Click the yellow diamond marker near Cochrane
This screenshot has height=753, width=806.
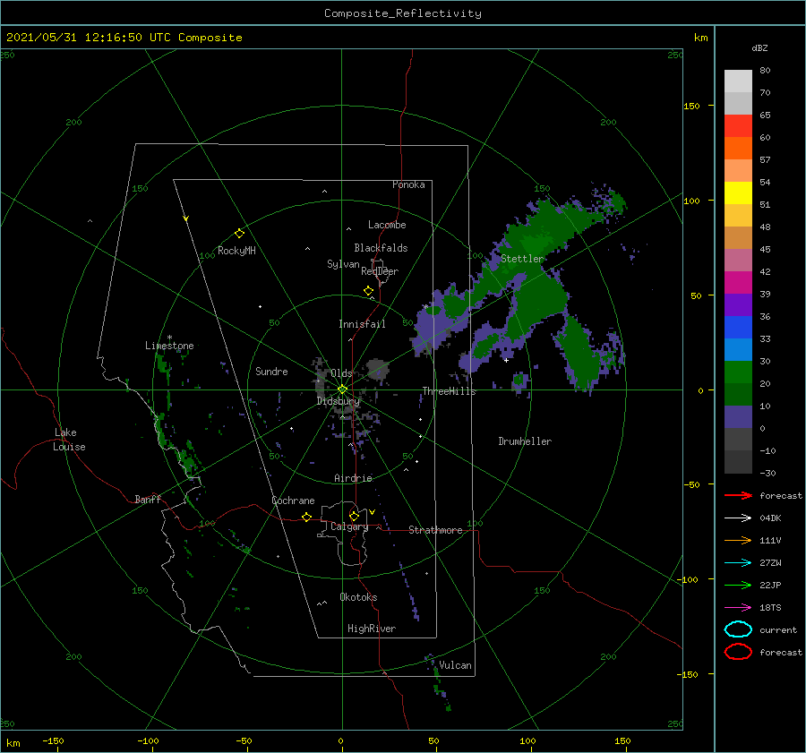307,518
